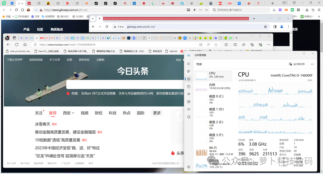Select 磁盘 1 (D:) performance entry
Image resolution: width=323 pixels, height=174 pixels.
pos(213,112)
